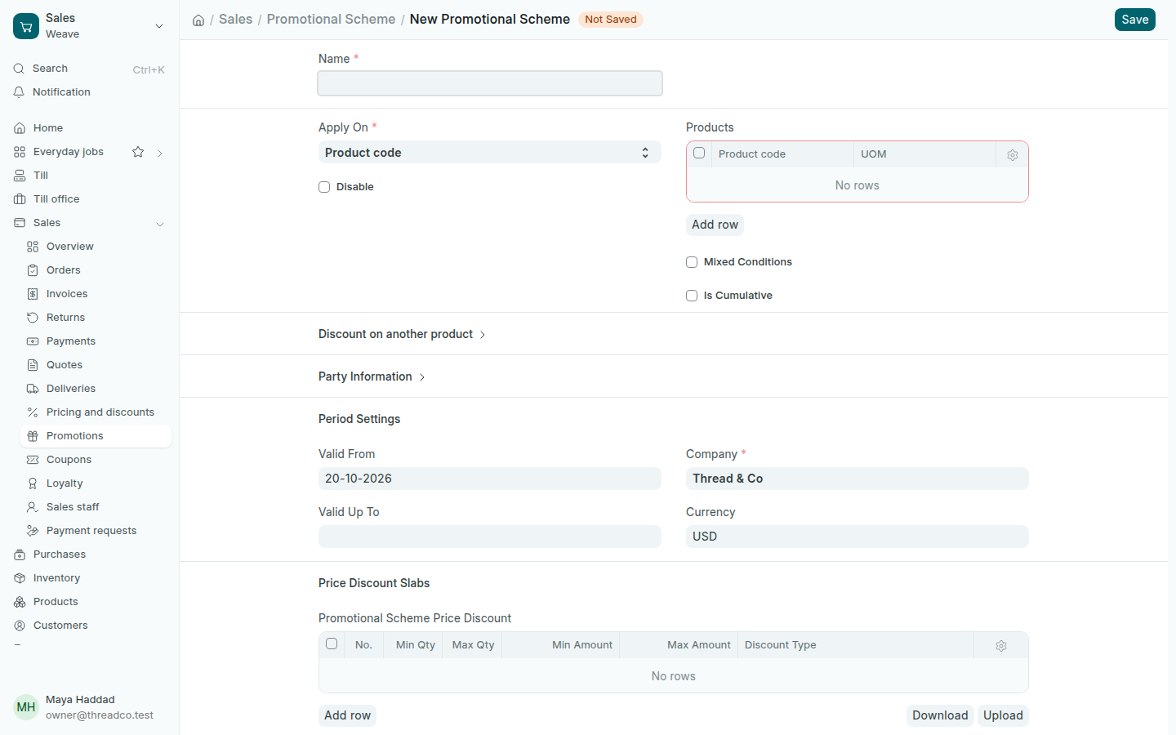Click the Name input field
The image size is (1176, 735).
tap(490, 83)
